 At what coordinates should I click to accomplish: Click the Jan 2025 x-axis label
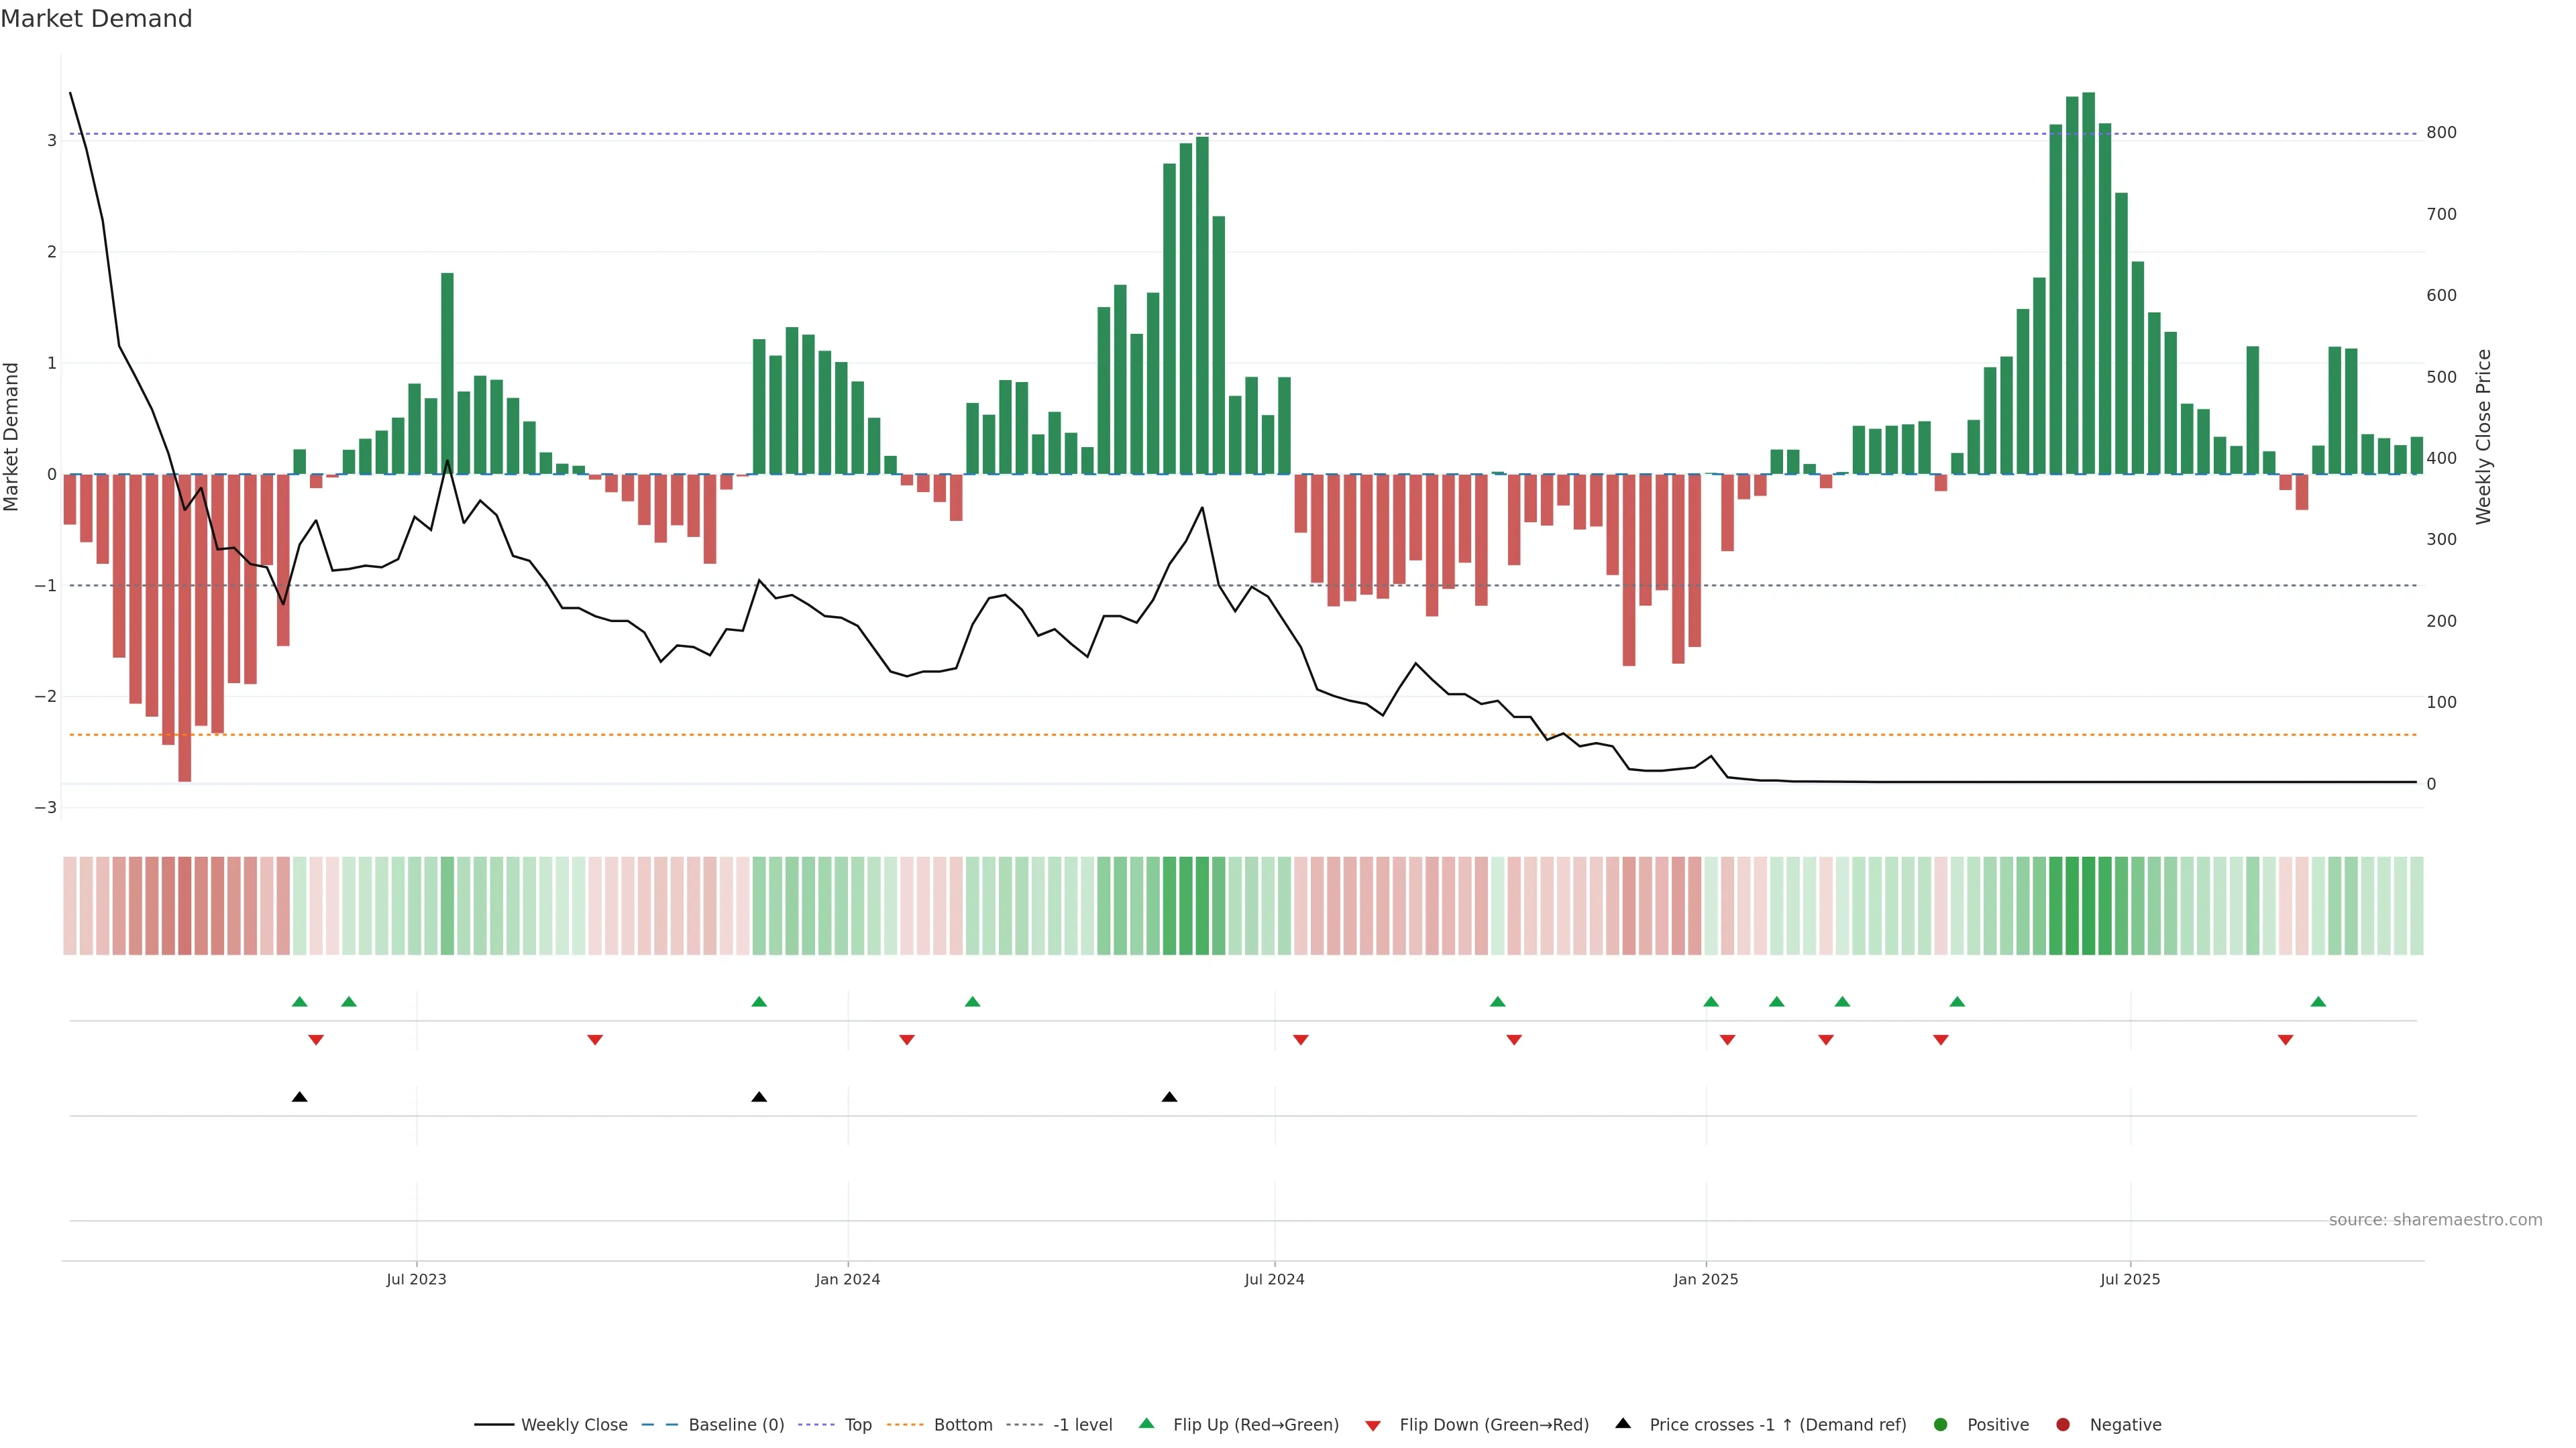point(1705,1279)
